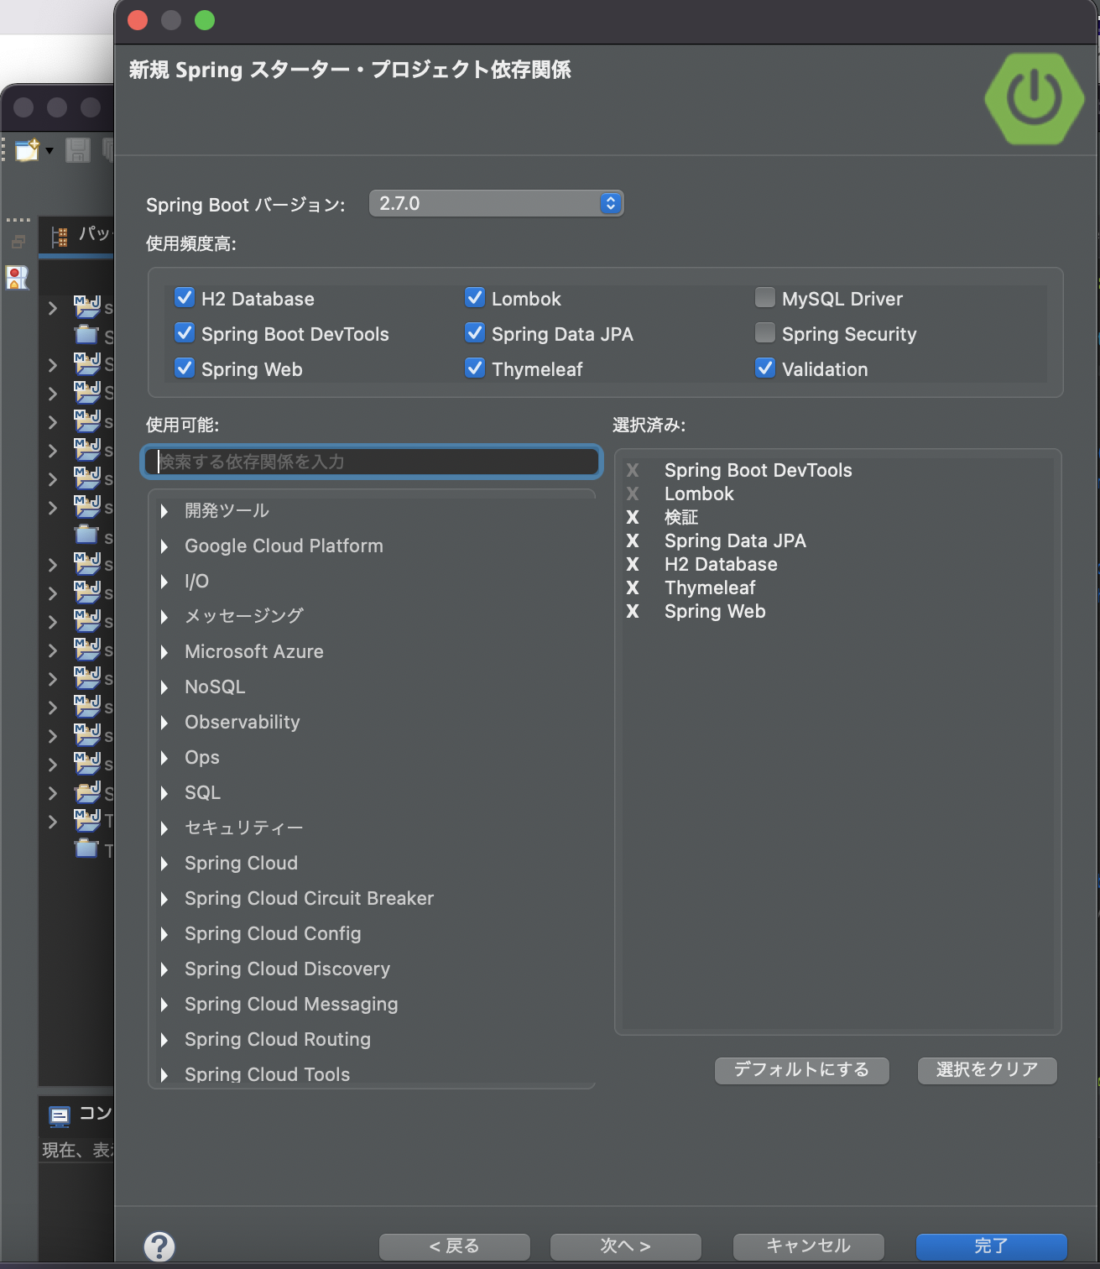The width and height of the screenshot is (1100, 1269).
Task: Enable the Spring Security checkbox
Action: (x=765, y=333)
